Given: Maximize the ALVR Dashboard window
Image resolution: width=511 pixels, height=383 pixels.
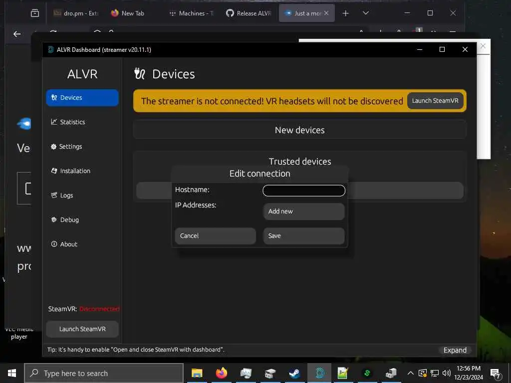Looking at the screenshot, I should [x=442, y=49].
